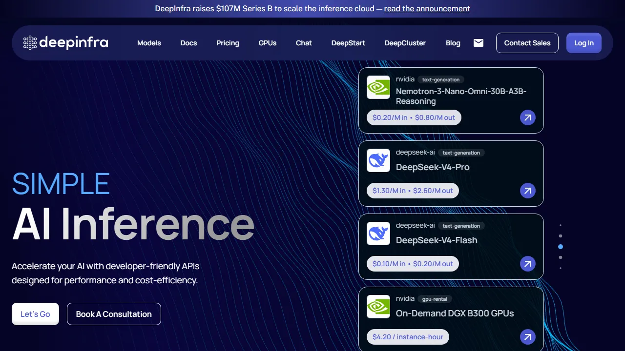Click the Contact Sales button
Image resolution: width=625 pixels, height=351 pixels.
click(x=527, y=43)
